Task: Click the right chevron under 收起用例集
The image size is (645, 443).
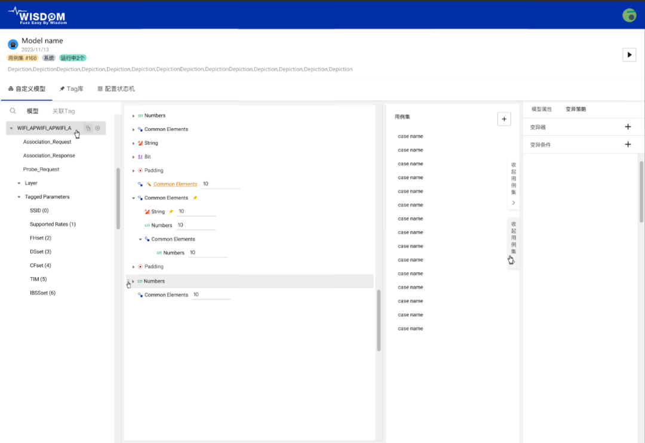Action: (514, 202)
